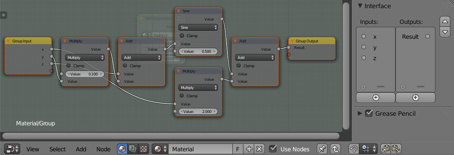
Task: Expand the Grease Pencil panel
Action: [360, 113]
